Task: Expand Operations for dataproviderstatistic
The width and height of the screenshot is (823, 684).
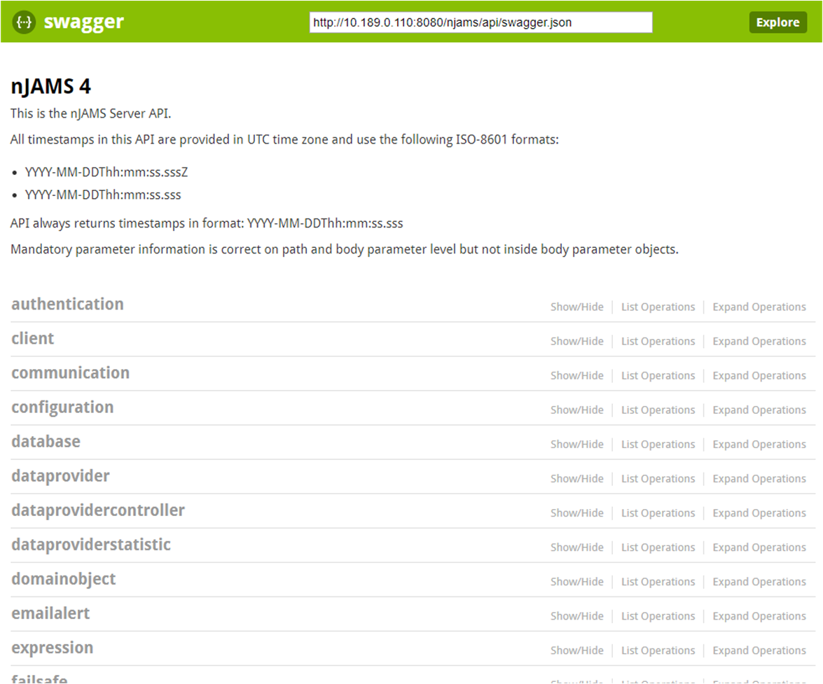Action: tap(759, 547)
